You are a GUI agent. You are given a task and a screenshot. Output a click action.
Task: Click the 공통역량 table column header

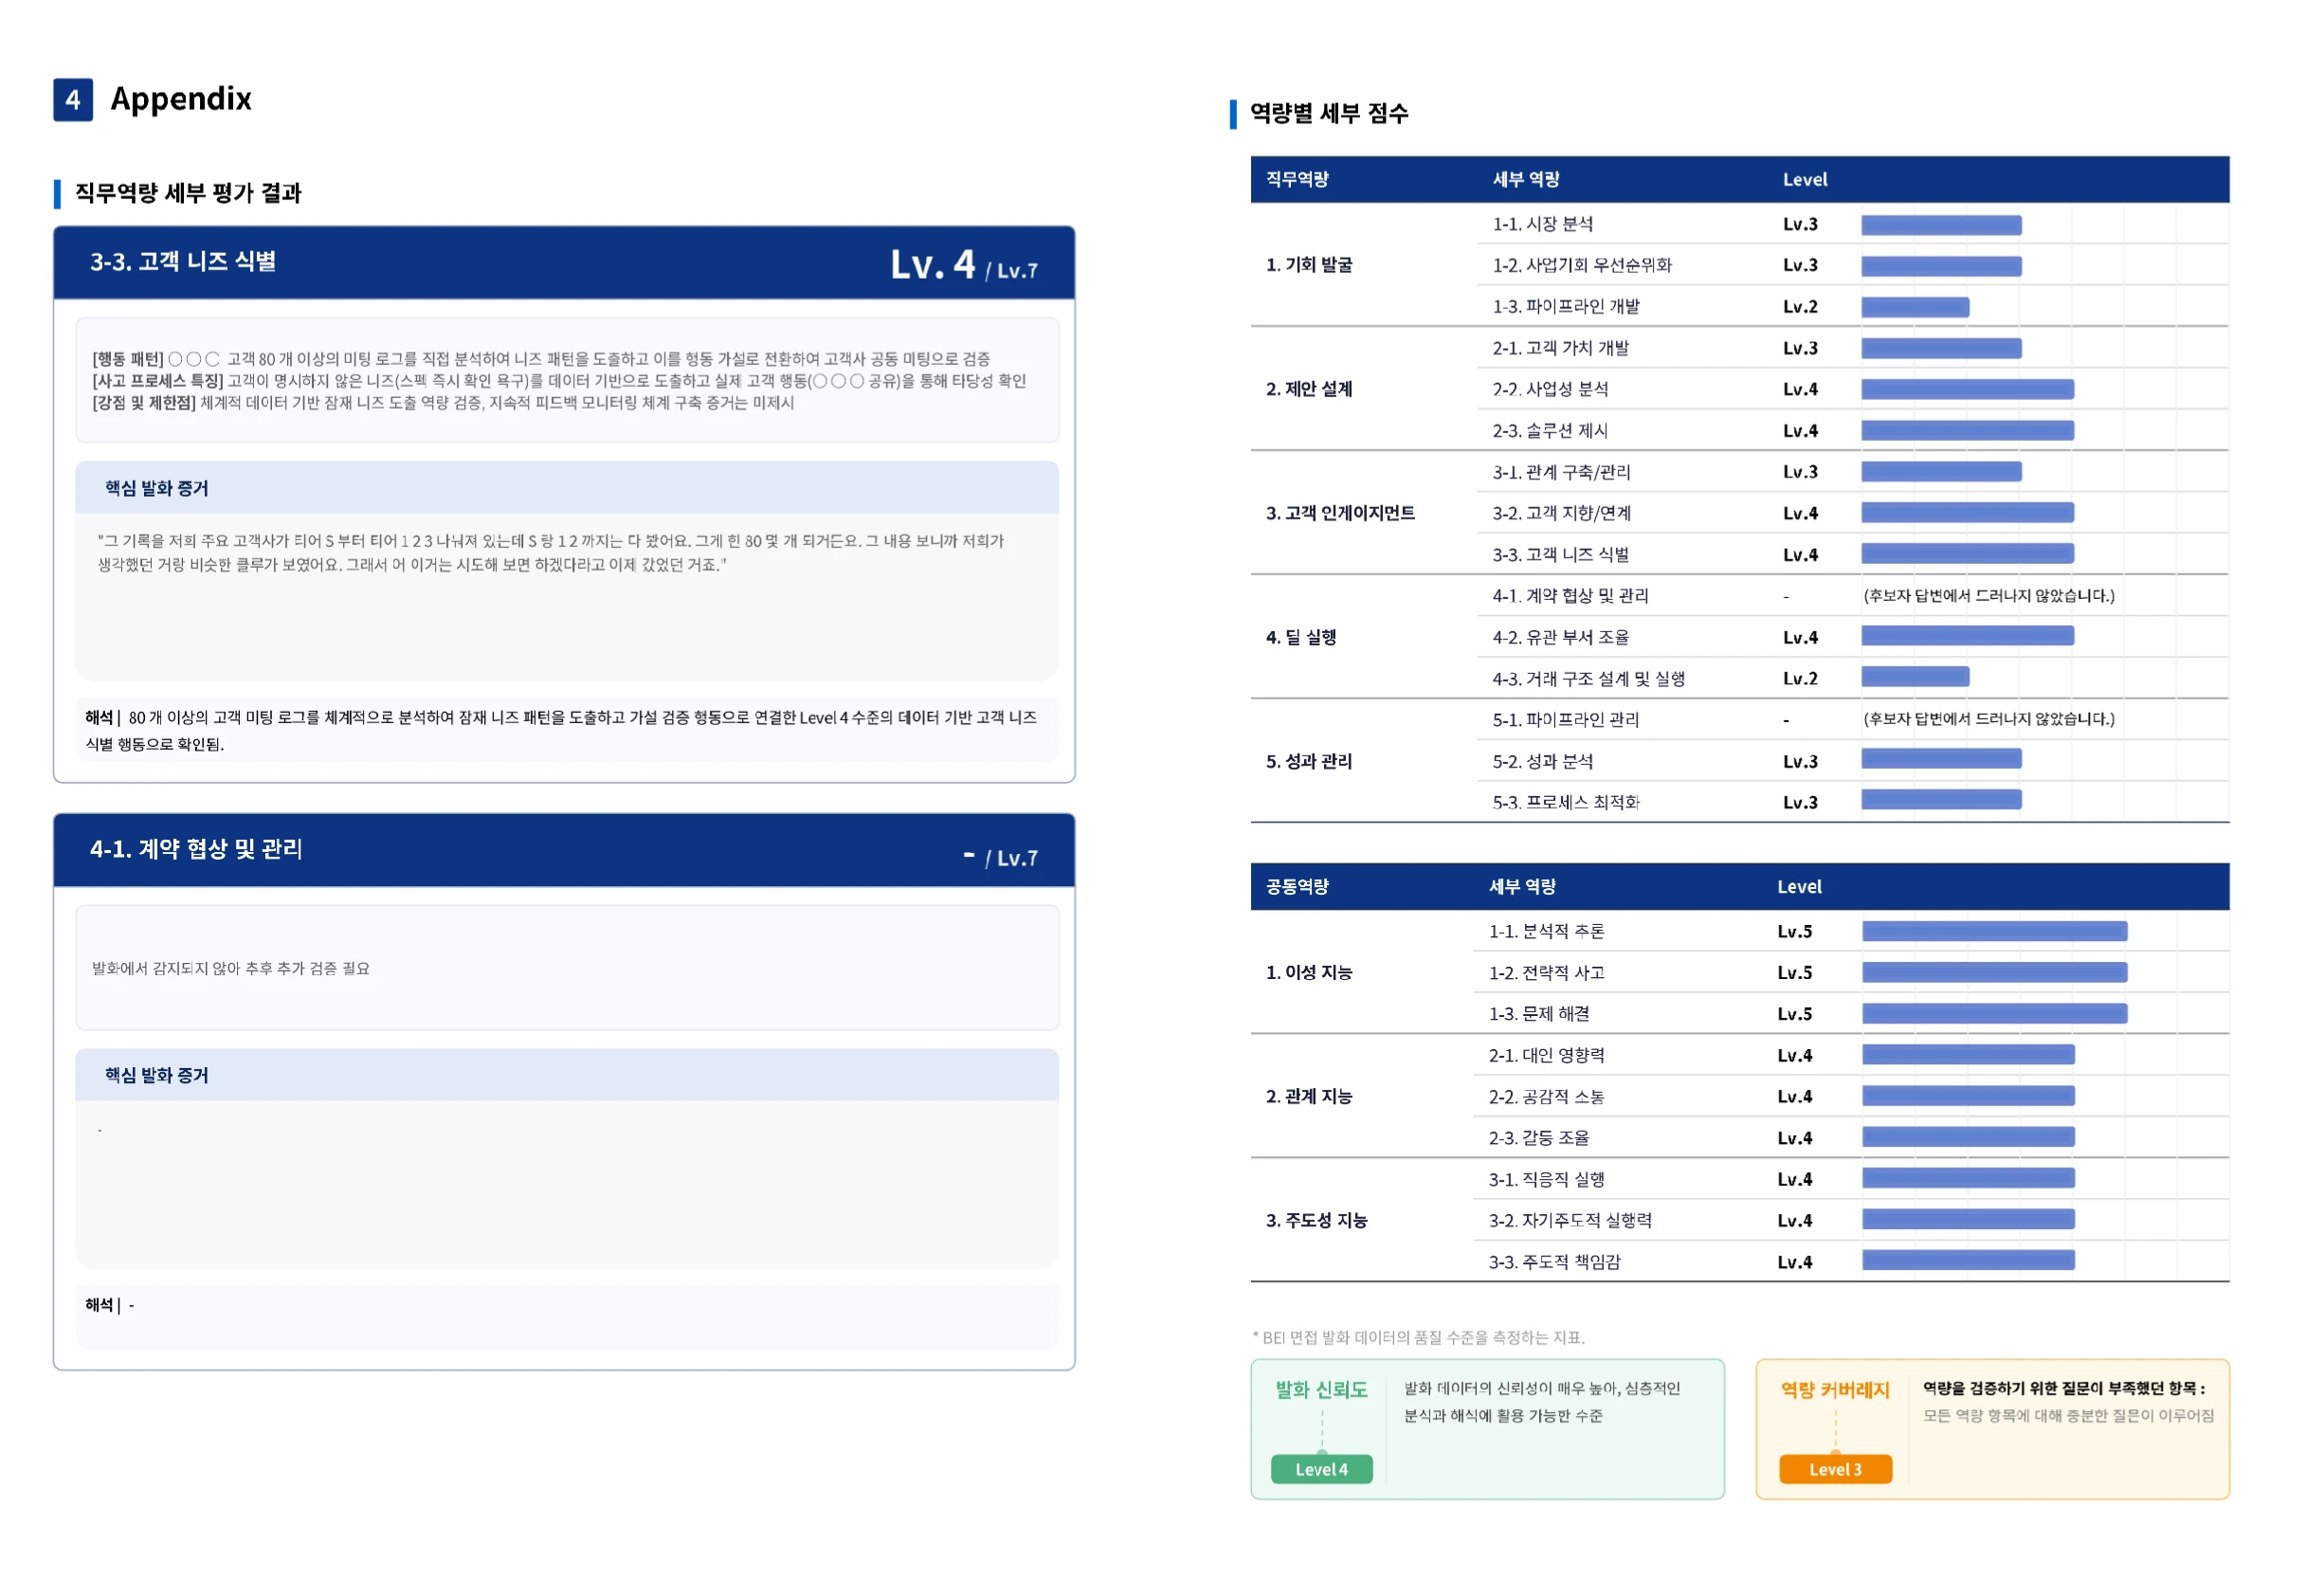[x=1297, y=886]
